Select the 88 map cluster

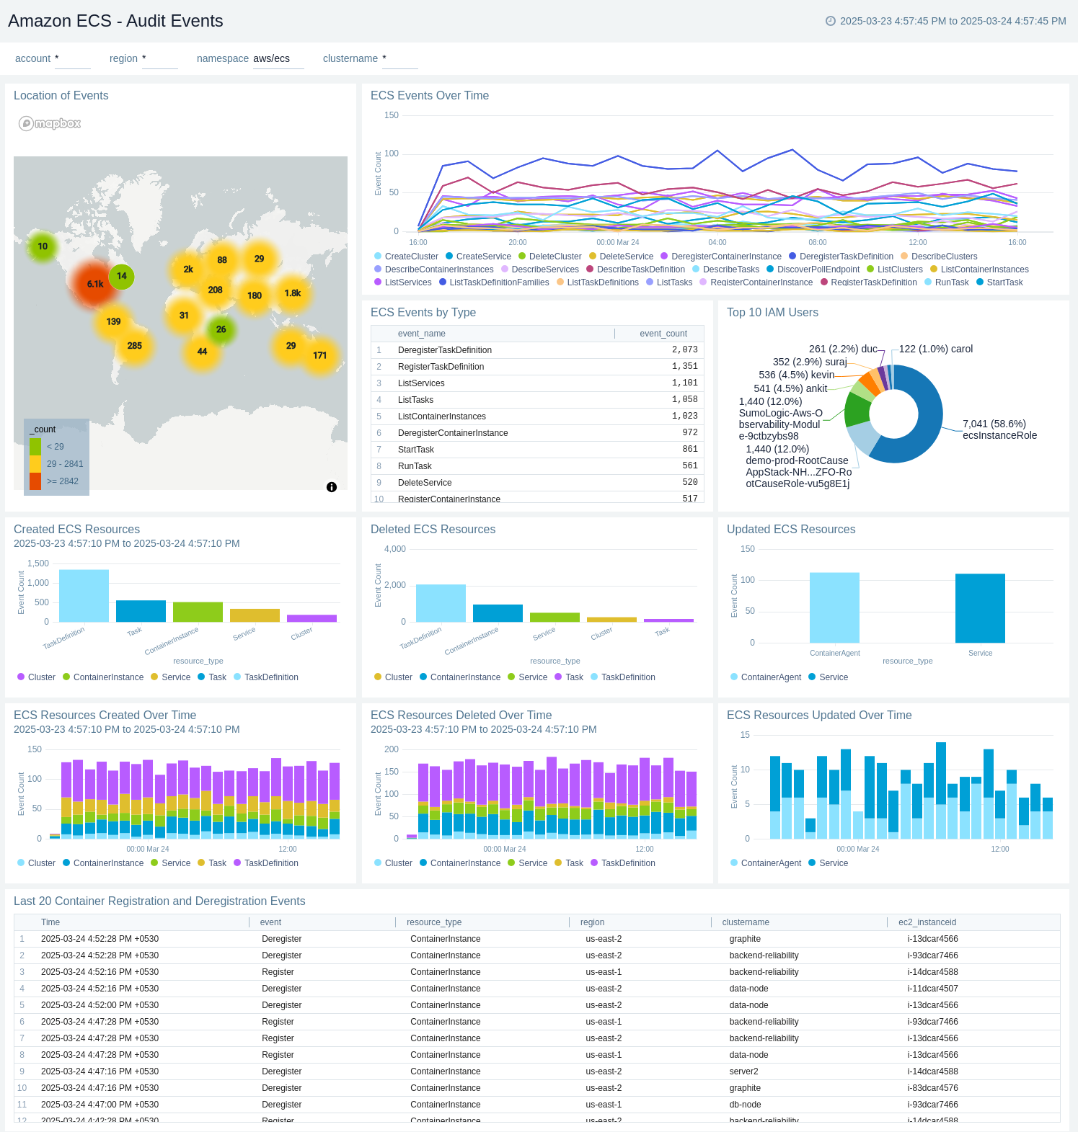point(222,260)
